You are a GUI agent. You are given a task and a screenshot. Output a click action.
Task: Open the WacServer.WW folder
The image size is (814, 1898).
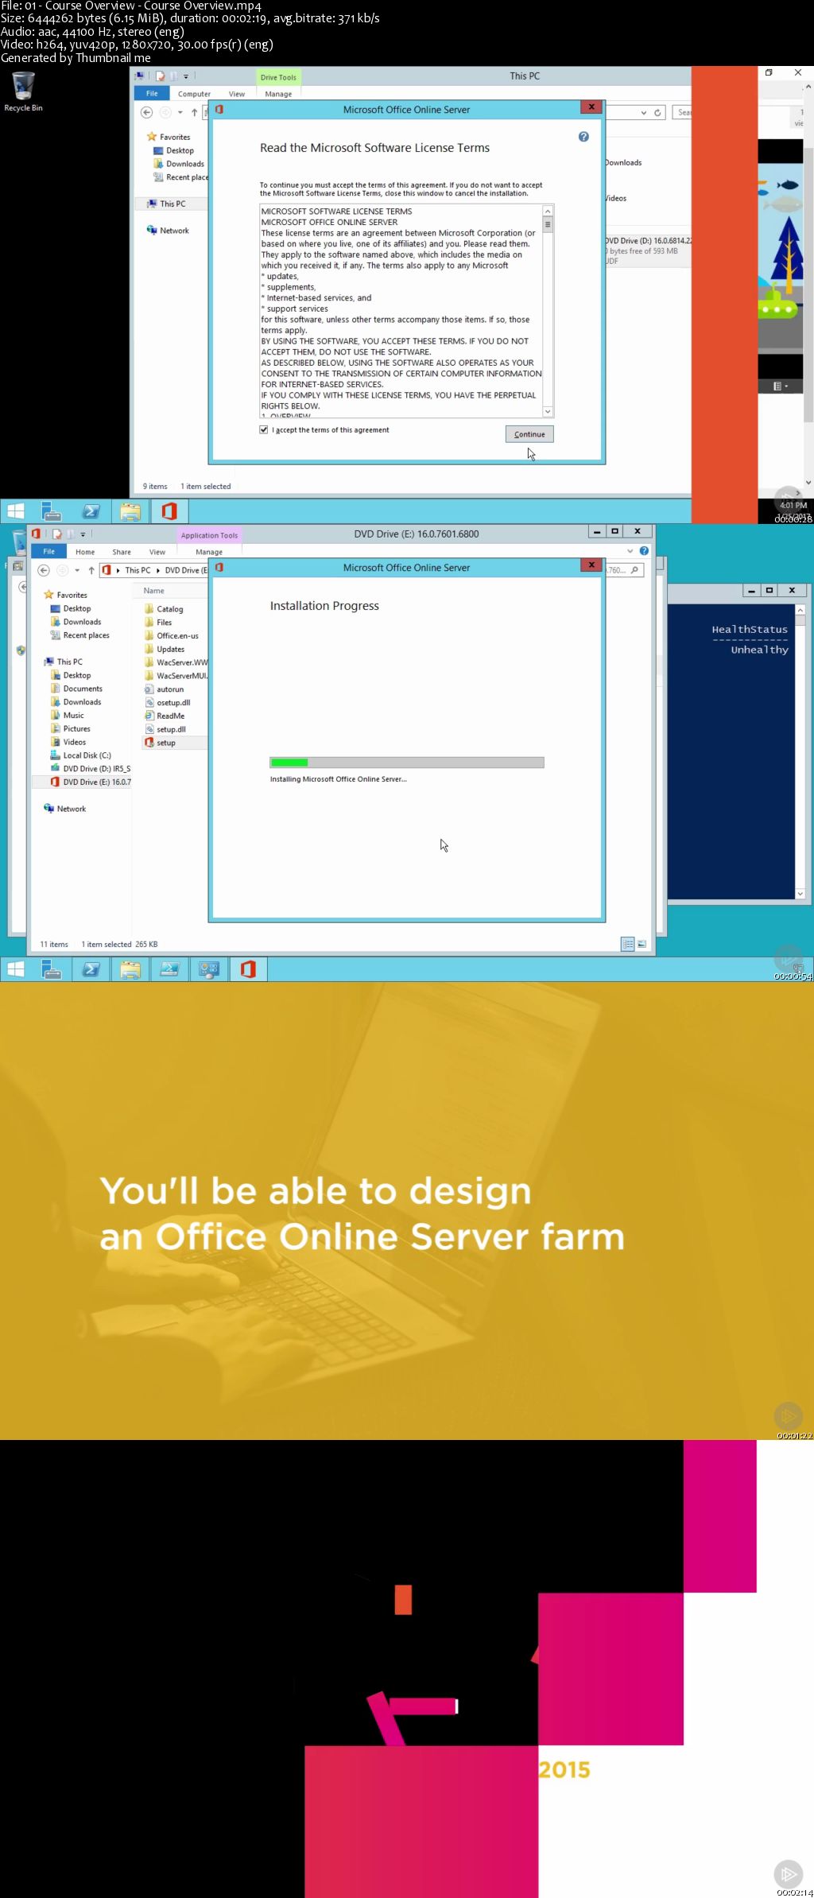pyautogui.click(x=176, y=662)
